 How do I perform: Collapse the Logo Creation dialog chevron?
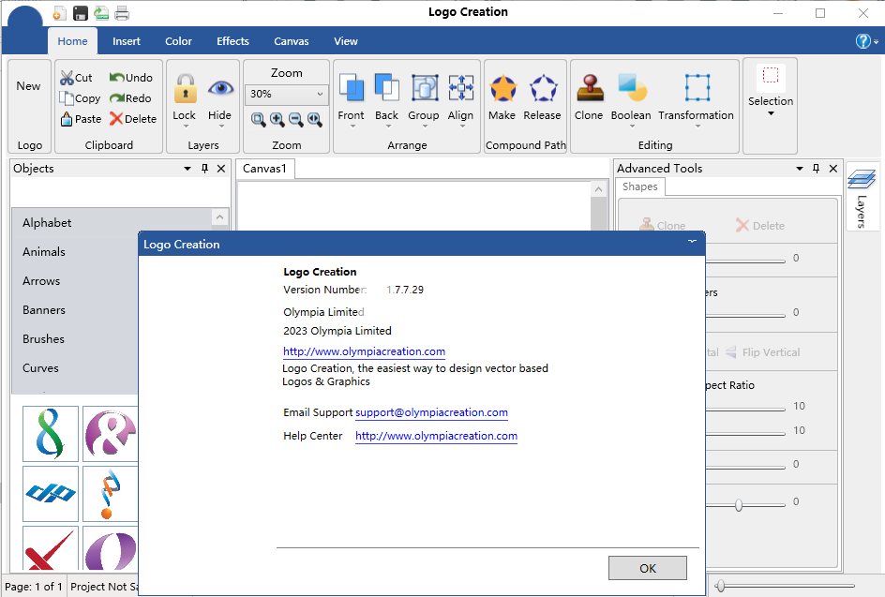pyautogui.click(x=692, y=242)
